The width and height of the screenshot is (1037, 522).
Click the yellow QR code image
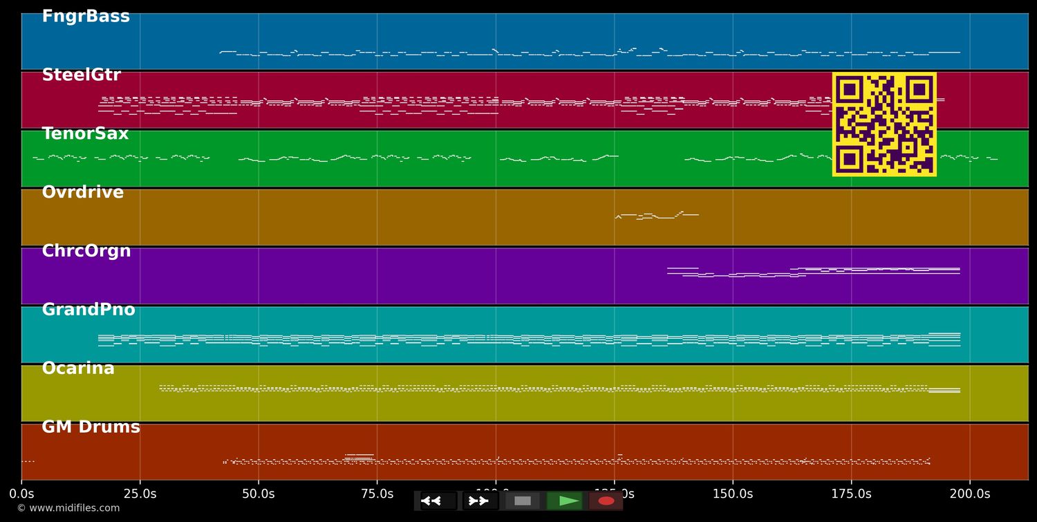[x=884, y=124]
